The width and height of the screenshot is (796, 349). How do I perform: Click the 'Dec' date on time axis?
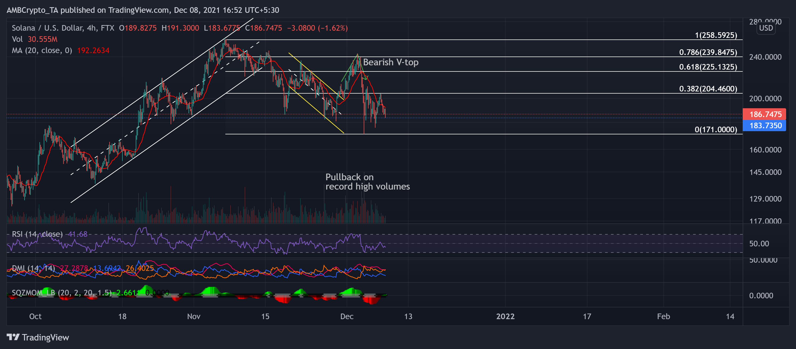(x=347, y=316)
